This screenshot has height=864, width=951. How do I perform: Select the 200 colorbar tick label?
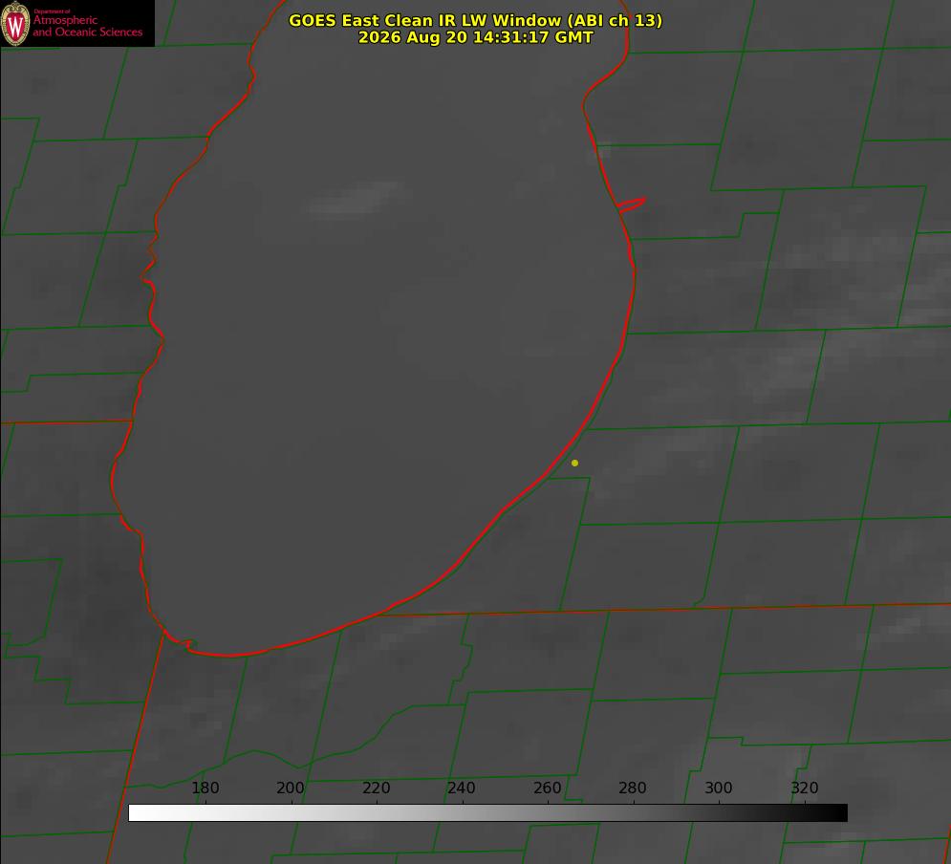point(291,788)
